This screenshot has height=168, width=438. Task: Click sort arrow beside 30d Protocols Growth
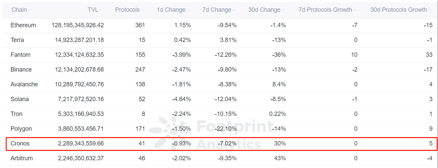pyautogui.click(x=430, y=10)
